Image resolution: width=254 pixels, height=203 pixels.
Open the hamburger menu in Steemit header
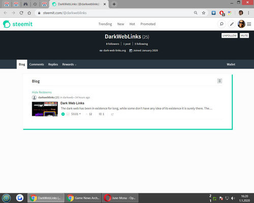click(249, 24)
